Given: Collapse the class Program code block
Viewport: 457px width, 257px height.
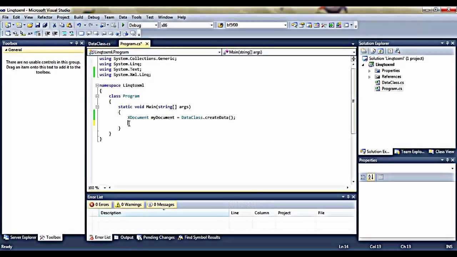Looking at the screenshot, I should click(x=97, y=96).
